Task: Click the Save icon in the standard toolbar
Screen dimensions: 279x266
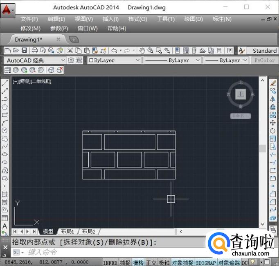Action: pos(24,51)
